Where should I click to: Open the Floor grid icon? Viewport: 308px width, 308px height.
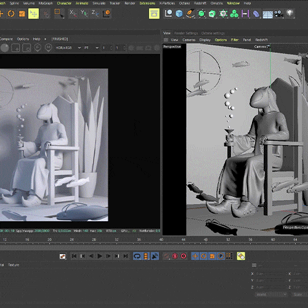point(268,14)
